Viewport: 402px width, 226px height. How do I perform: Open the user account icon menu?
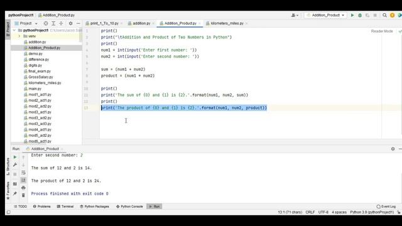point(295,15)
